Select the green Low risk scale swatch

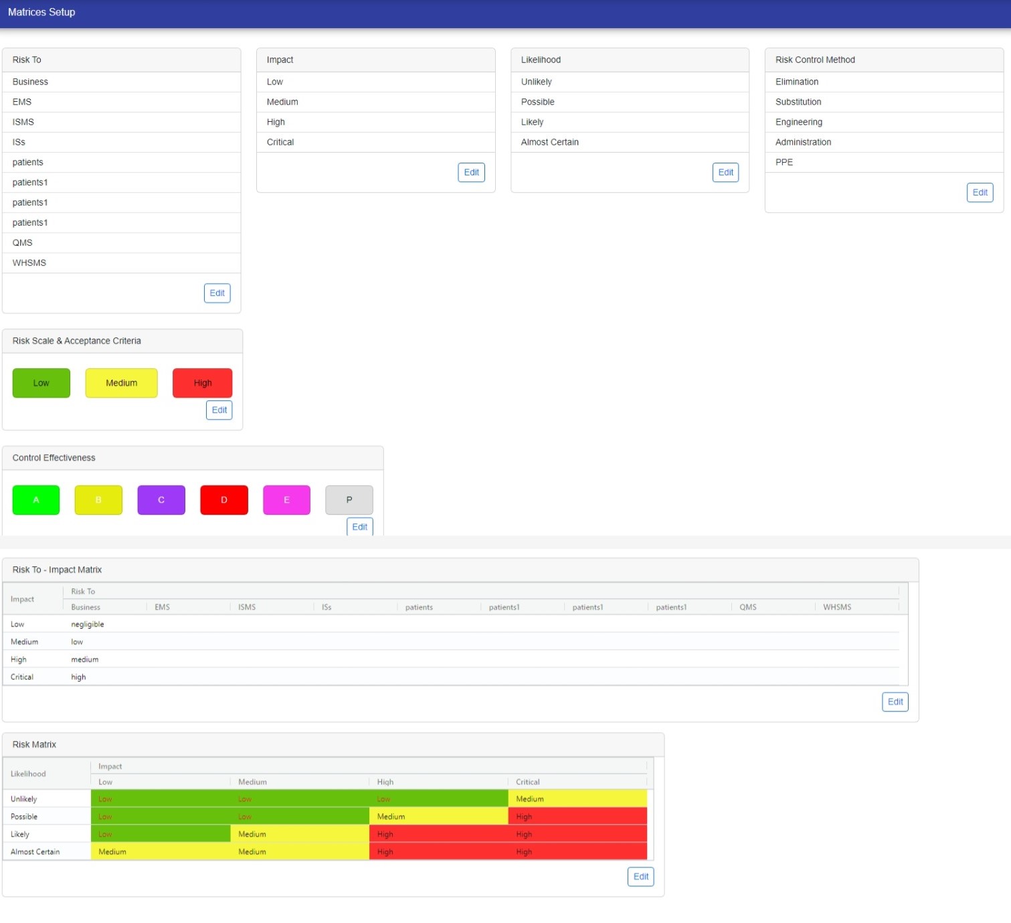coord(41,384)
